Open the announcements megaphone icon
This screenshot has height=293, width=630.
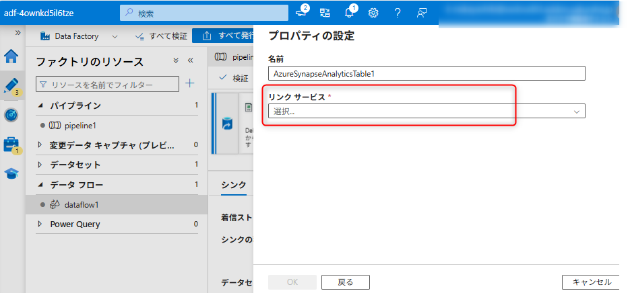coord(301,12)
